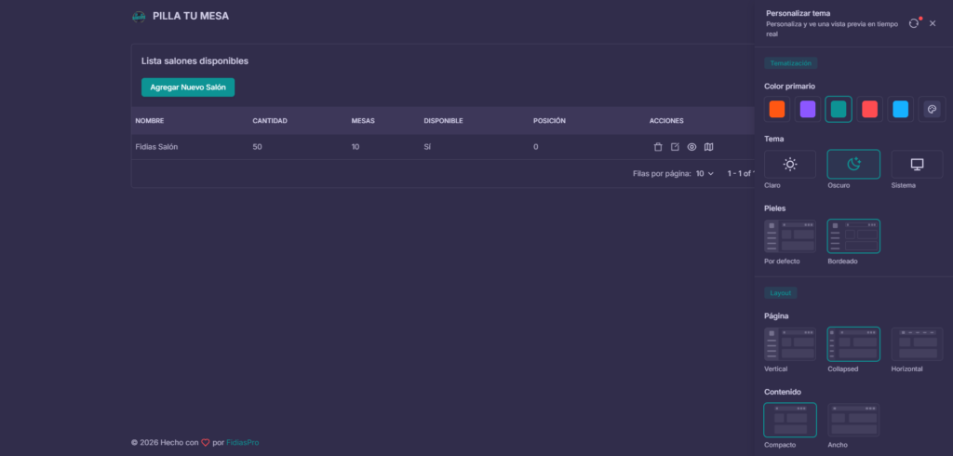
Task: Select the Sistema monitor theme icon
Action: pyautogui.click(x=917, y=164)
